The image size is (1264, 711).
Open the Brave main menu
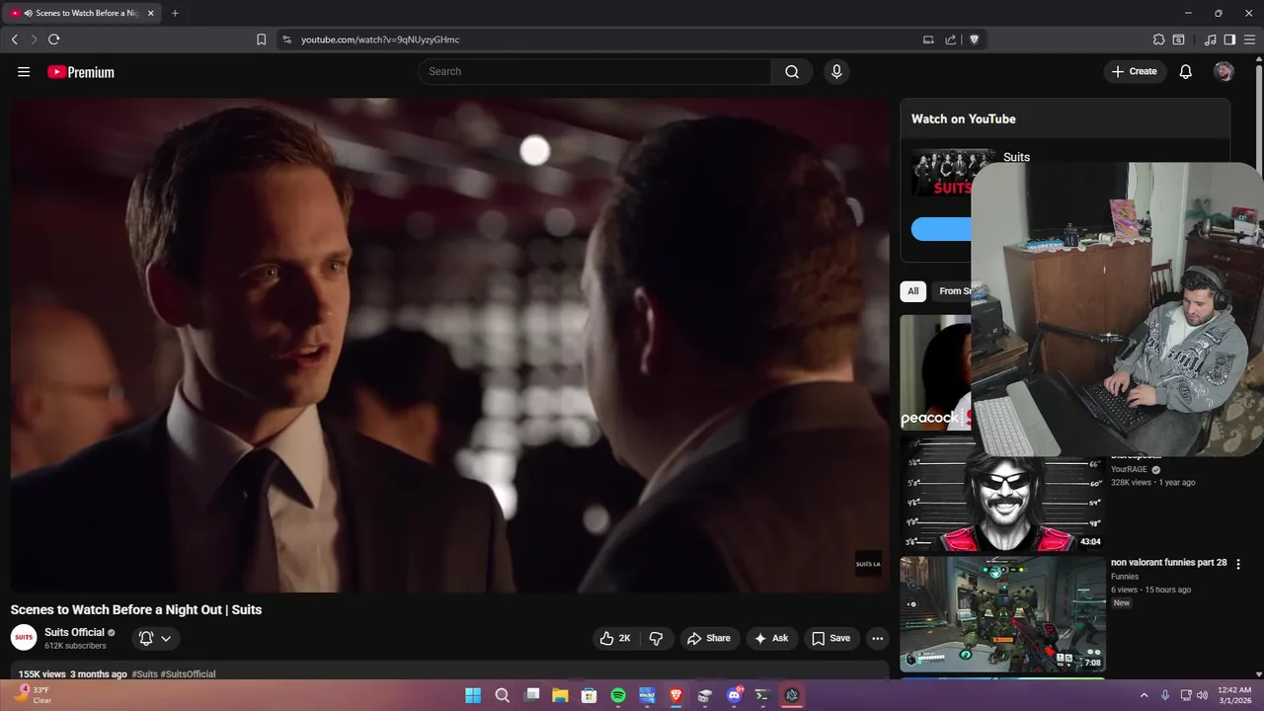coord(1249,39)
